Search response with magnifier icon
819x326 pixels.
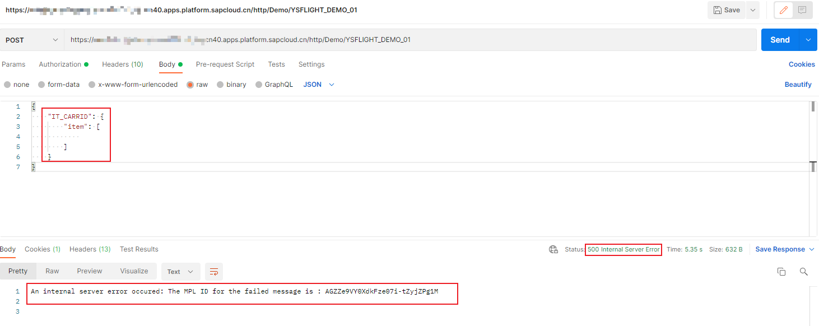click(803, 272)
